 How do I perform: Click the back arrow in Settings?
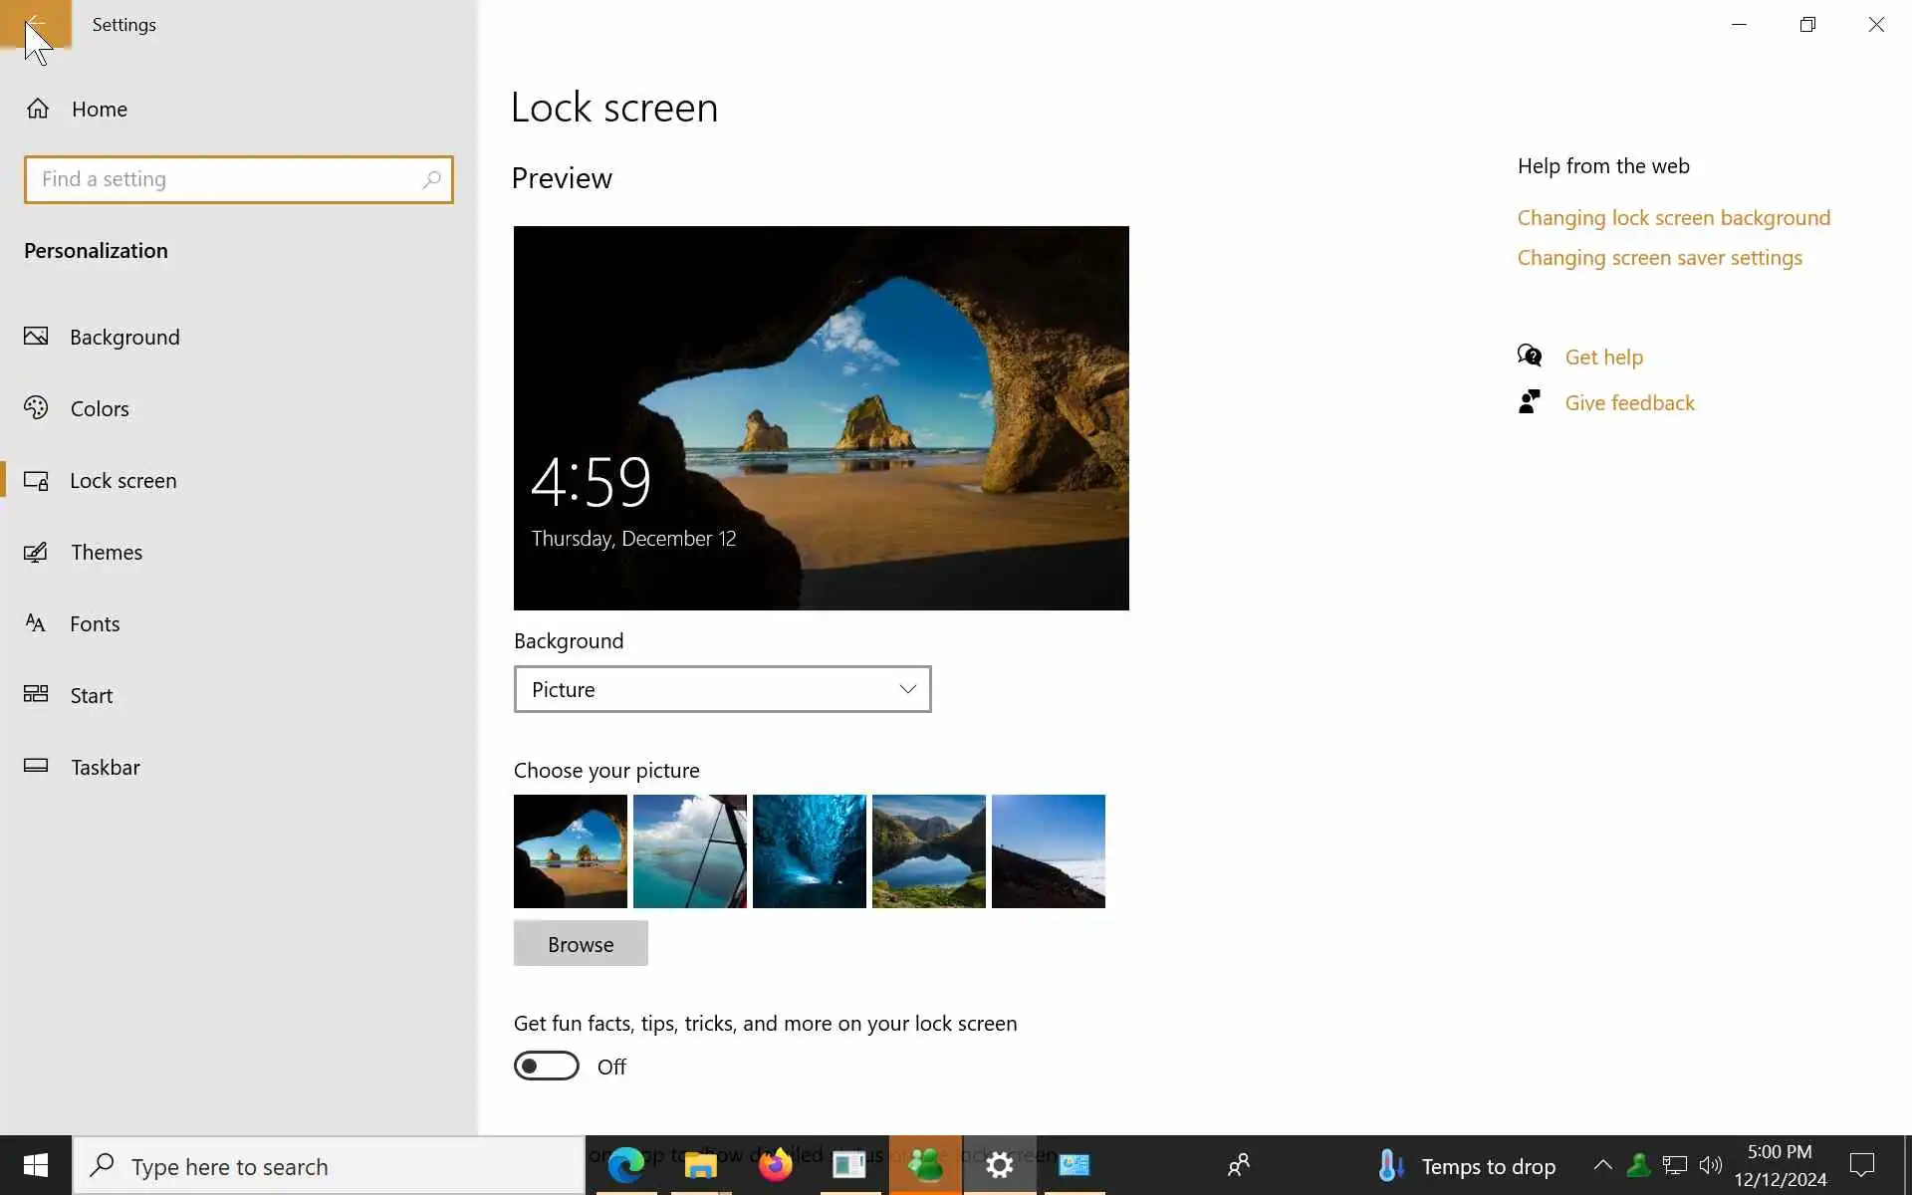[x=35, y=24]
